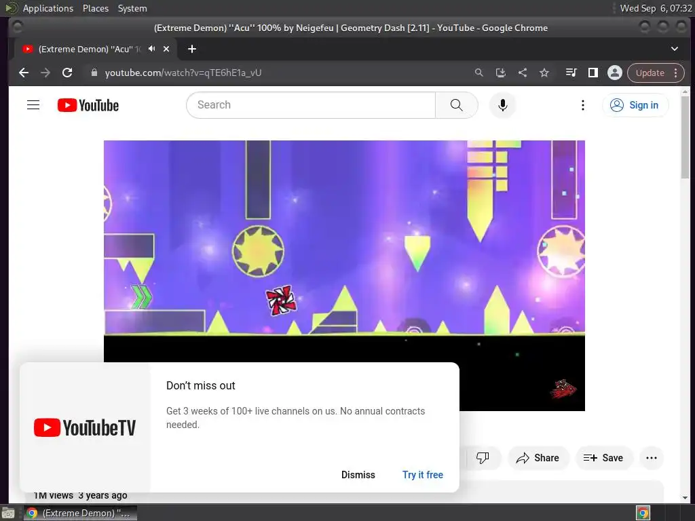Click the channel watermark in video corner
The width and height of the screenshot is (695, 521).
[563, 389]
